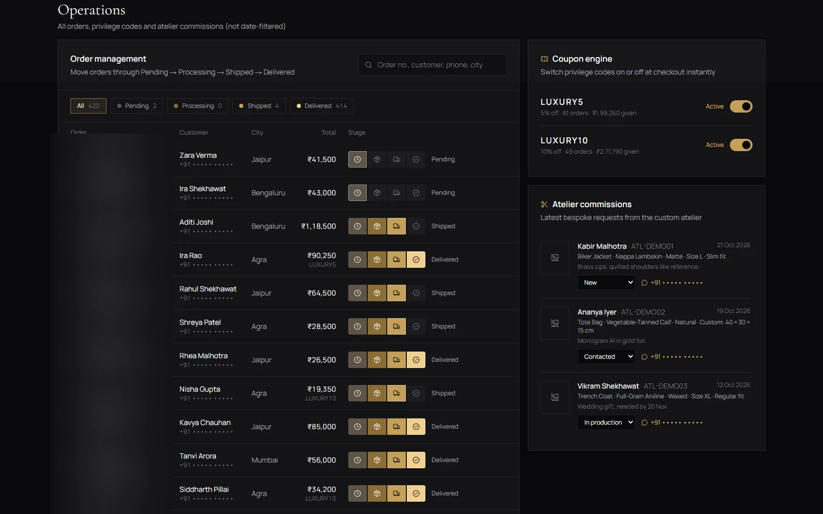Image resolution: width=823 pixels, height=514 pixels.
Task: Click the Shipped truck icon for Aditi Joshi
Action: 397,226
